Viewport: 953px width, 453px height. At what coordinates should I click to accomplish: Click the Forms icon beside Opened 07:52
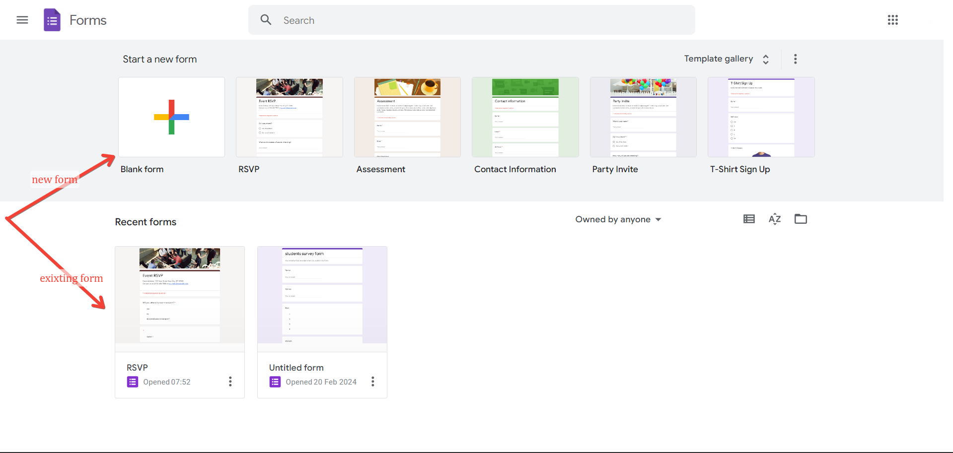click(x=133, y=382)
